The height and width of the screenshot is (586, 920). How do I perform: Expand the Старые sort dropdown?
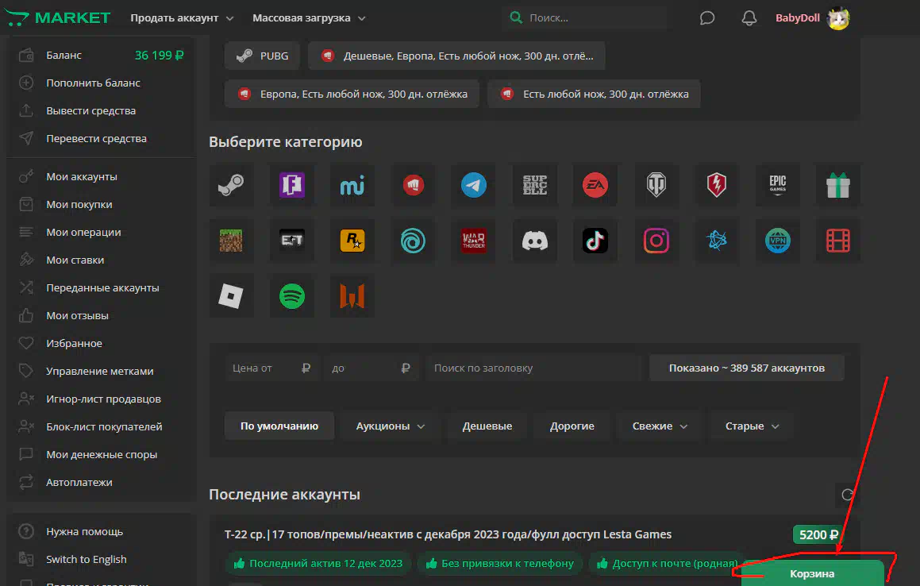click(752, 426)
